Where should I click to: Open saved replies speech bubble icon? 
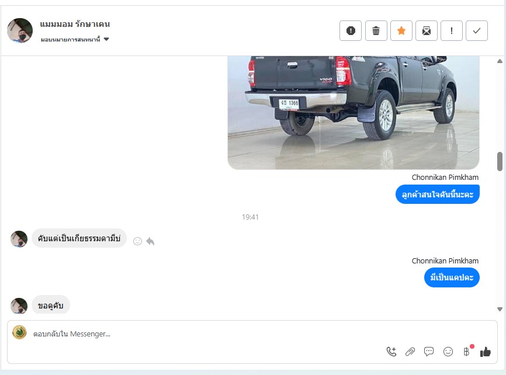click(x=429, y=352)
